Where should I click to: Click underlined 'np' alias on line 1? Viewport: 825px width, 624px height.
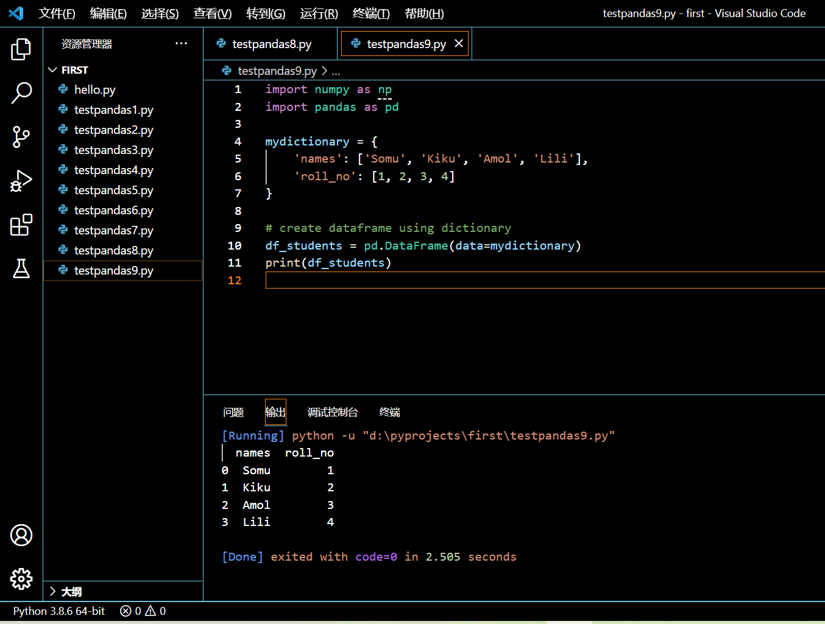coord(384,89)
